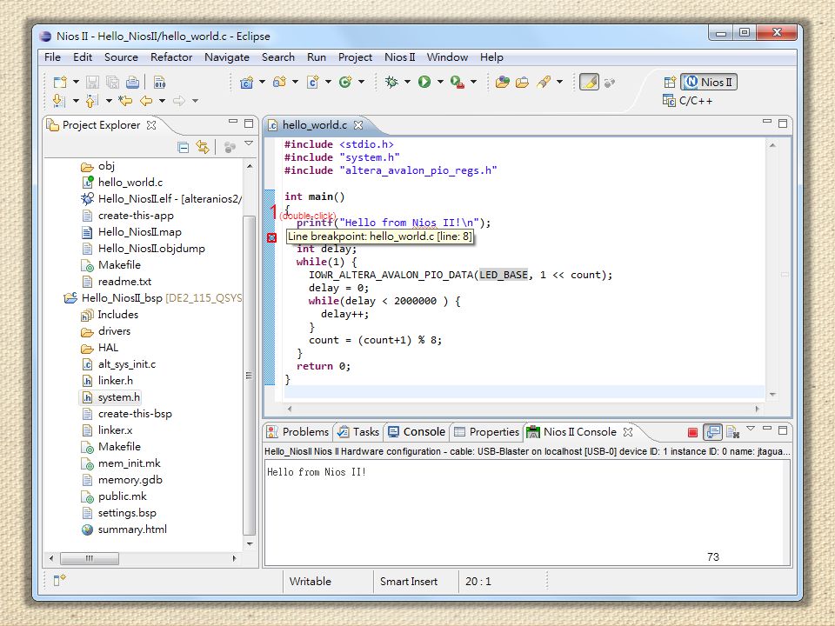
Task: Click the New Source Folder icon
Action: pyautogui.click(x=279, y=82)
